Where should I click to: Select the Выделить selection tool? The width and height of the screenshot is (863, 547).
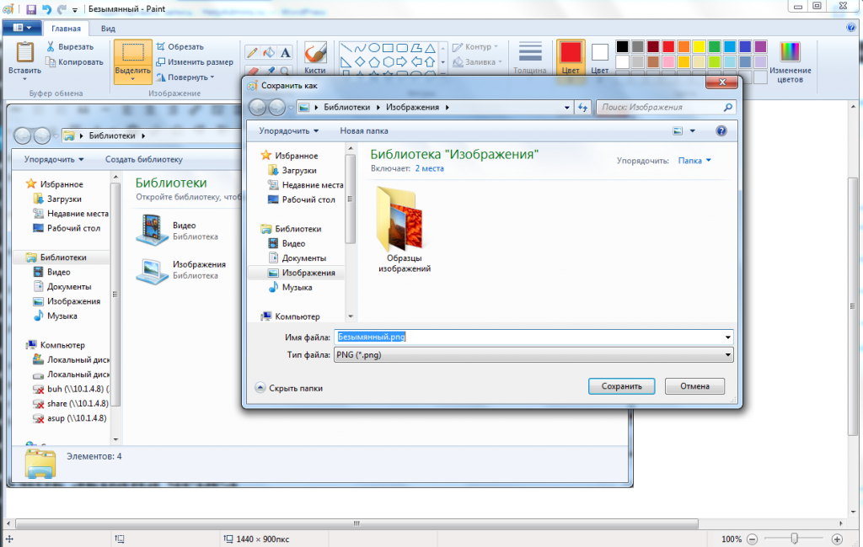coord(132,61)
